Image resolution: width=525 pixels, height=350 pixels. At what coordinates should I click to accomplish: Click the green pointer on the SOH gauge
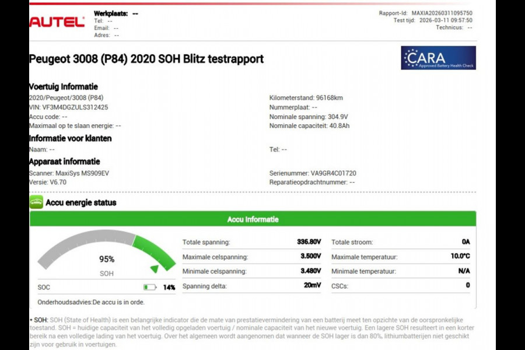(155, 268)
